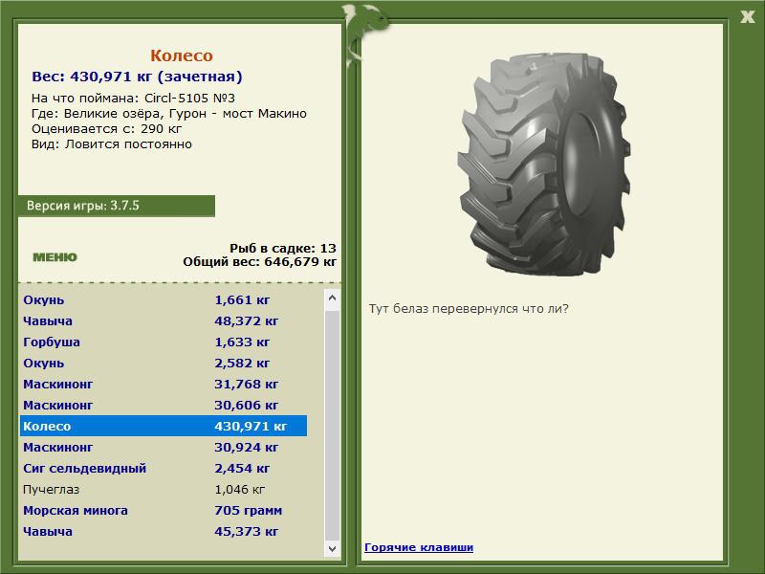Click the Колесо title heading
Image resolution: width=765 pixels, height=574 pixels.
[x=182, y=55]
